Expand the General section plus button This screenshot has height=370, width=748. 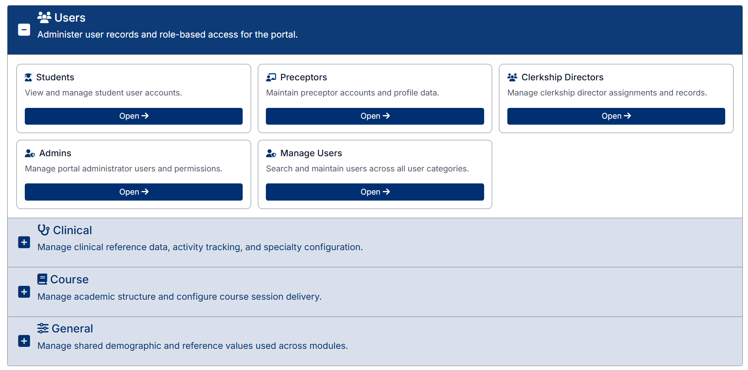pyautogui.click(x=24, y=341)
